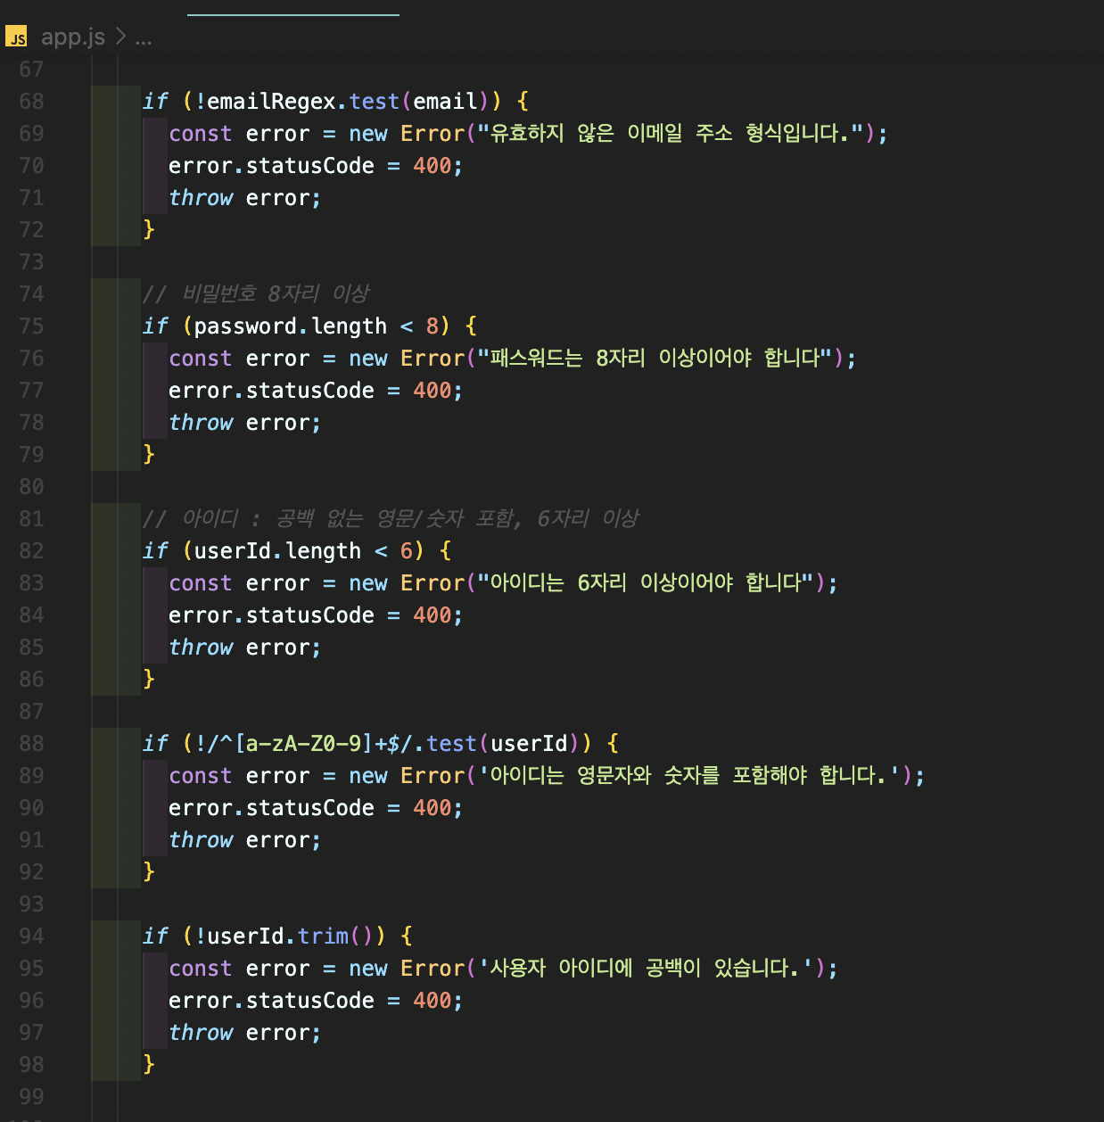Click the new keyword on line 83
The width and height of the screenshot is (1104, 1122).
[x=368, y=583]
